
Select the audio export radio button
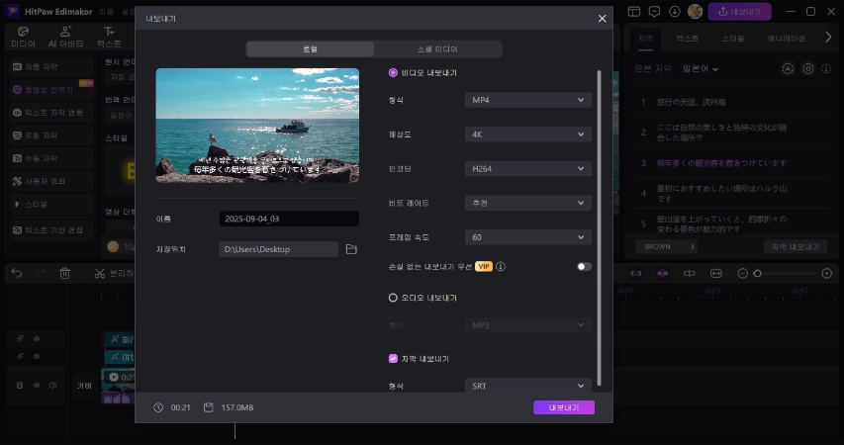393,297
